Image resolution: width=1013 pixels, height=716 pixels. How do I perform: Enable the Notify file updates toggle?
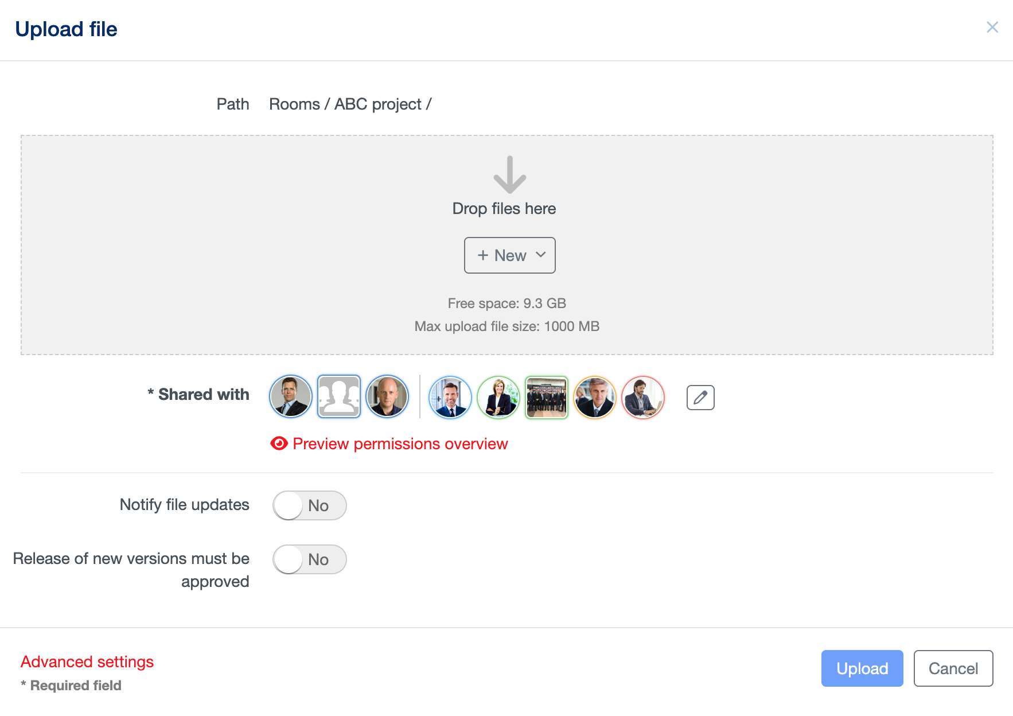(310, 505)
